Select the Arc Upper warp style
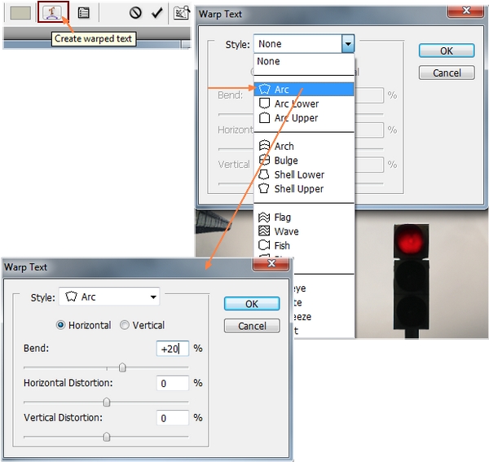This screenshot has width=489, height=462. (304, 118)
